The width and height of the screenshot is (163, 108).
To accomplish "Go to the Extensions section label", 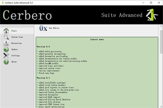I will click(17, 43).
